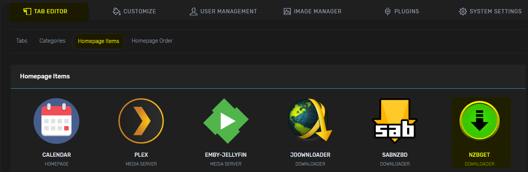Click the NZBGET label text

[x=480, y=155]
